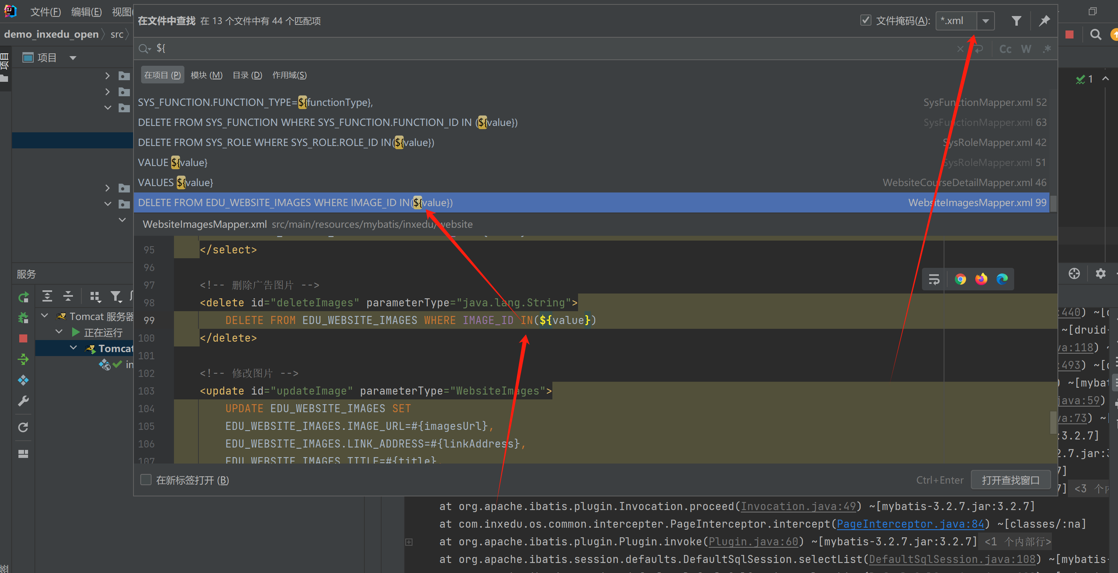The image size is (1118, 573).
Task: Expand the folded stack frames in console gutter
Action: pyautogui.click(x=409, y=542)
